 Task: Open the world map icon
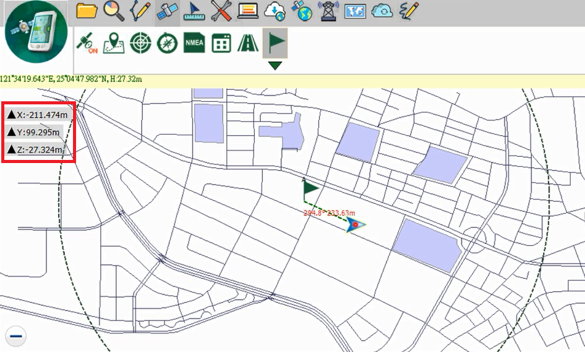click(x=356, y=11)
